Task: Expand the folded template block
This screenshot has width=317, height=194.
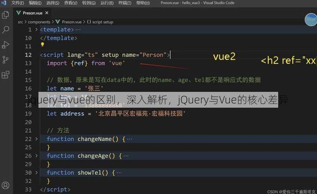Action: 36,30
